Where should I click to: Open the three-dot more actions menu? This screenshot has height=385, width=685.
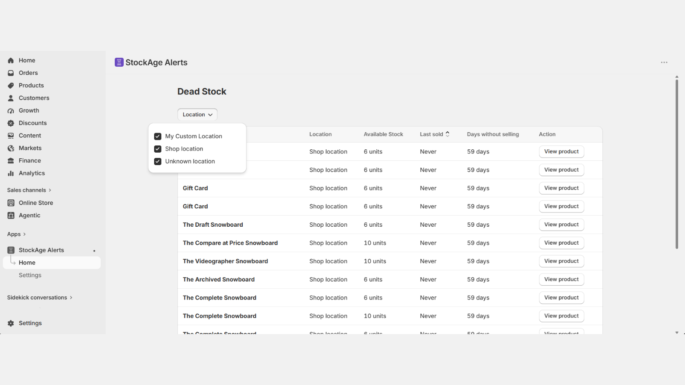pyautogui.click(x=664, y=62)
